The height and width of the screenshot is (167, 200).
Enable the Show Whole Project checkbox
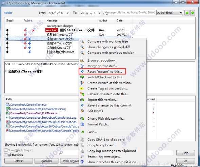click(6, 150)
